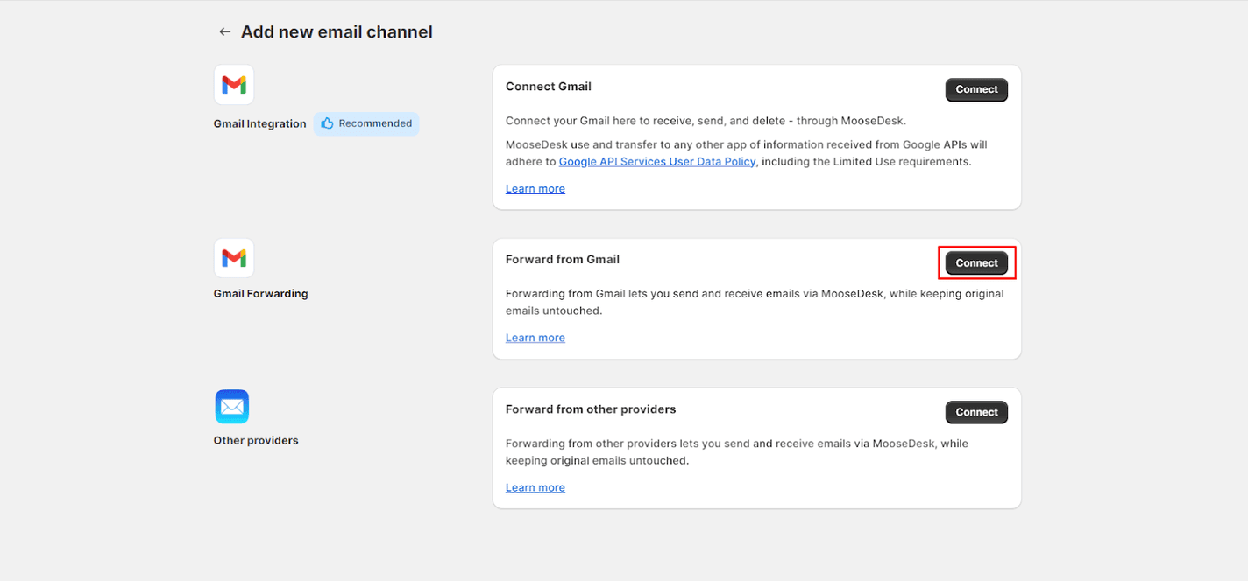Click the 'Recommended' badge text
Image resolution: width=1248 pixels, height=581 pixels.
pos(375,123)
